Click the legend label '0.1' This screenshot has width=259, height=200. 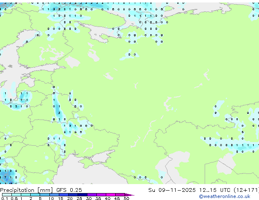[4, 198]
